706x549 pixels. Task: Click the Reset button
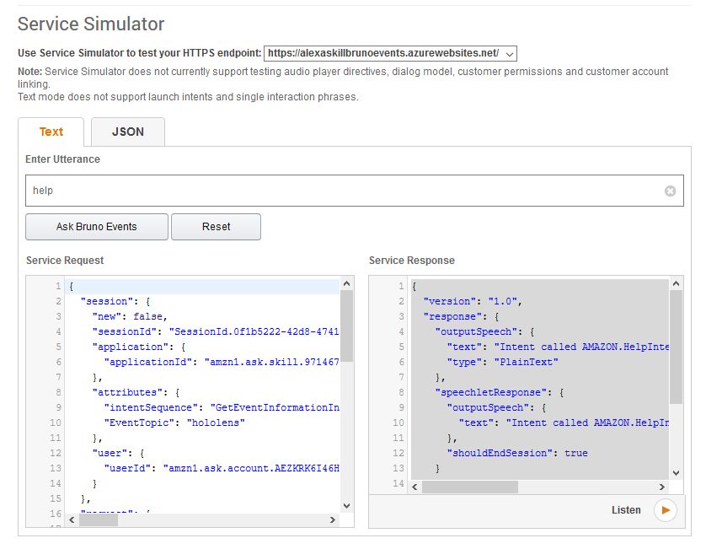216,227
